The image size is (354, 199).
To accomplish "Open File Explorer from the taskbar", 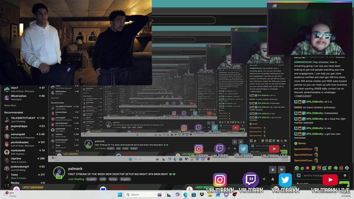I will click(x=210, y=195).
